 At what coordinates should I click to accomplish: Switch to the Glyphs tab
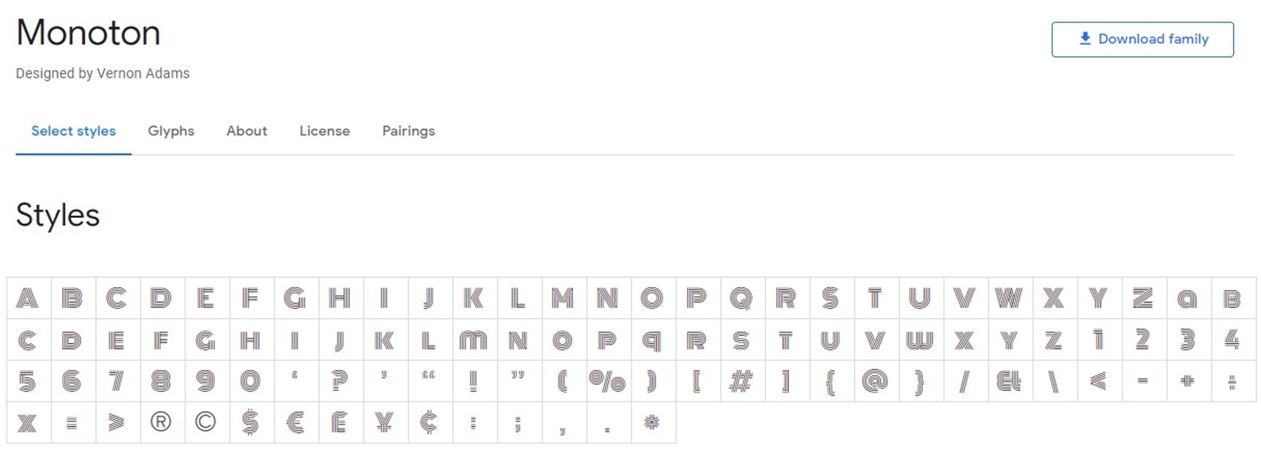point(171,131)
